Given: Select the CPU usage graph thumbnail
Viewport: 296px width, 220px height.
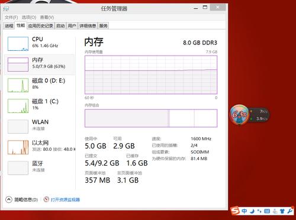Looking at the screenshot, I should coord(18,44).
